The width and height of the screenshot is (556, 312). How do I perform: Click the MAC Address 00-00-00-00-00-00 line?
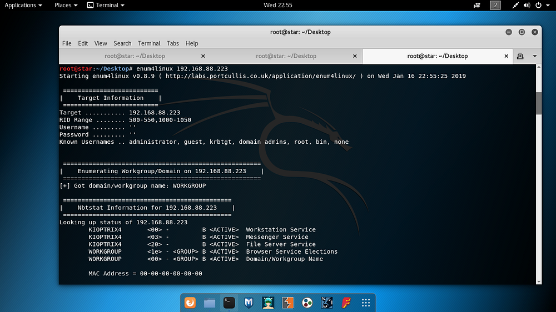[145, 273]
